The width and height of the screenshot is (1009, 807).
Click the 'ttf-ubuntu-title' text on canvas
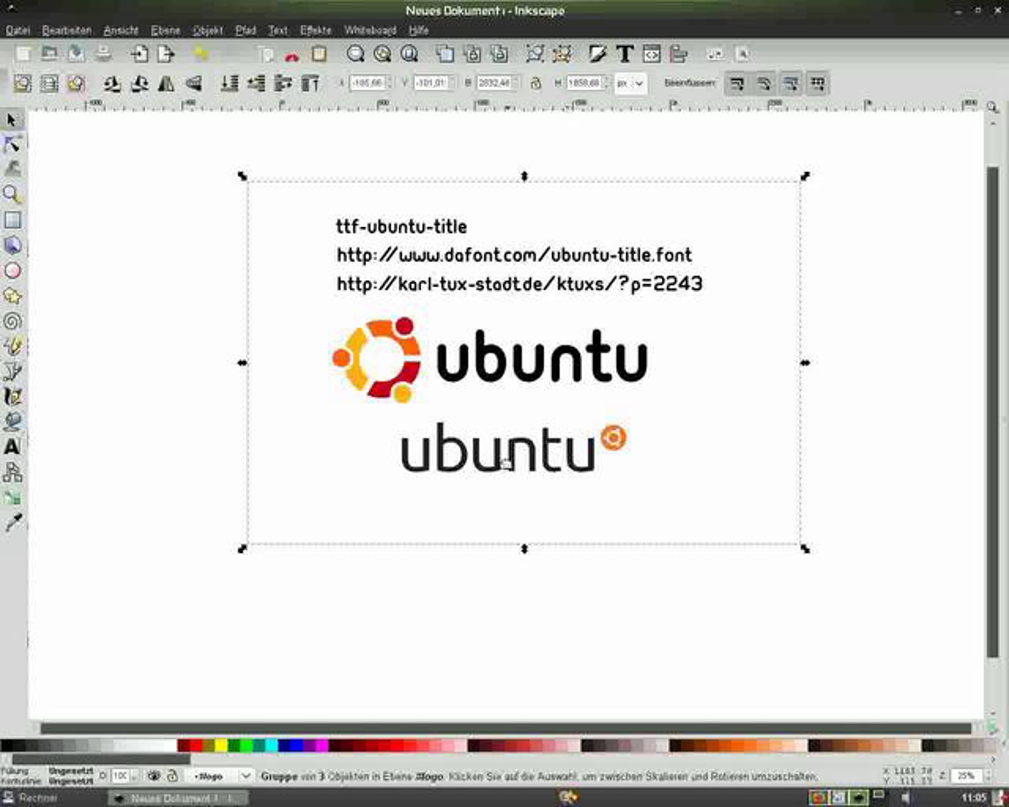point(401,227)
